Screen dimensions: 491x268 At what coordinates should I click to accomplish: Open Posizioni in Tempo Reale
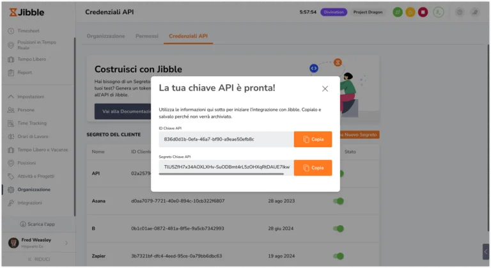click(x=36, y=45)
